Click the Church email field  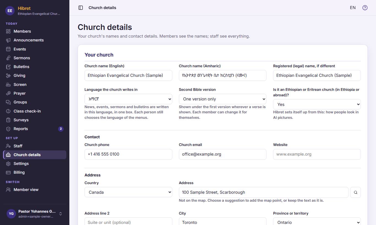pos(223,154)
